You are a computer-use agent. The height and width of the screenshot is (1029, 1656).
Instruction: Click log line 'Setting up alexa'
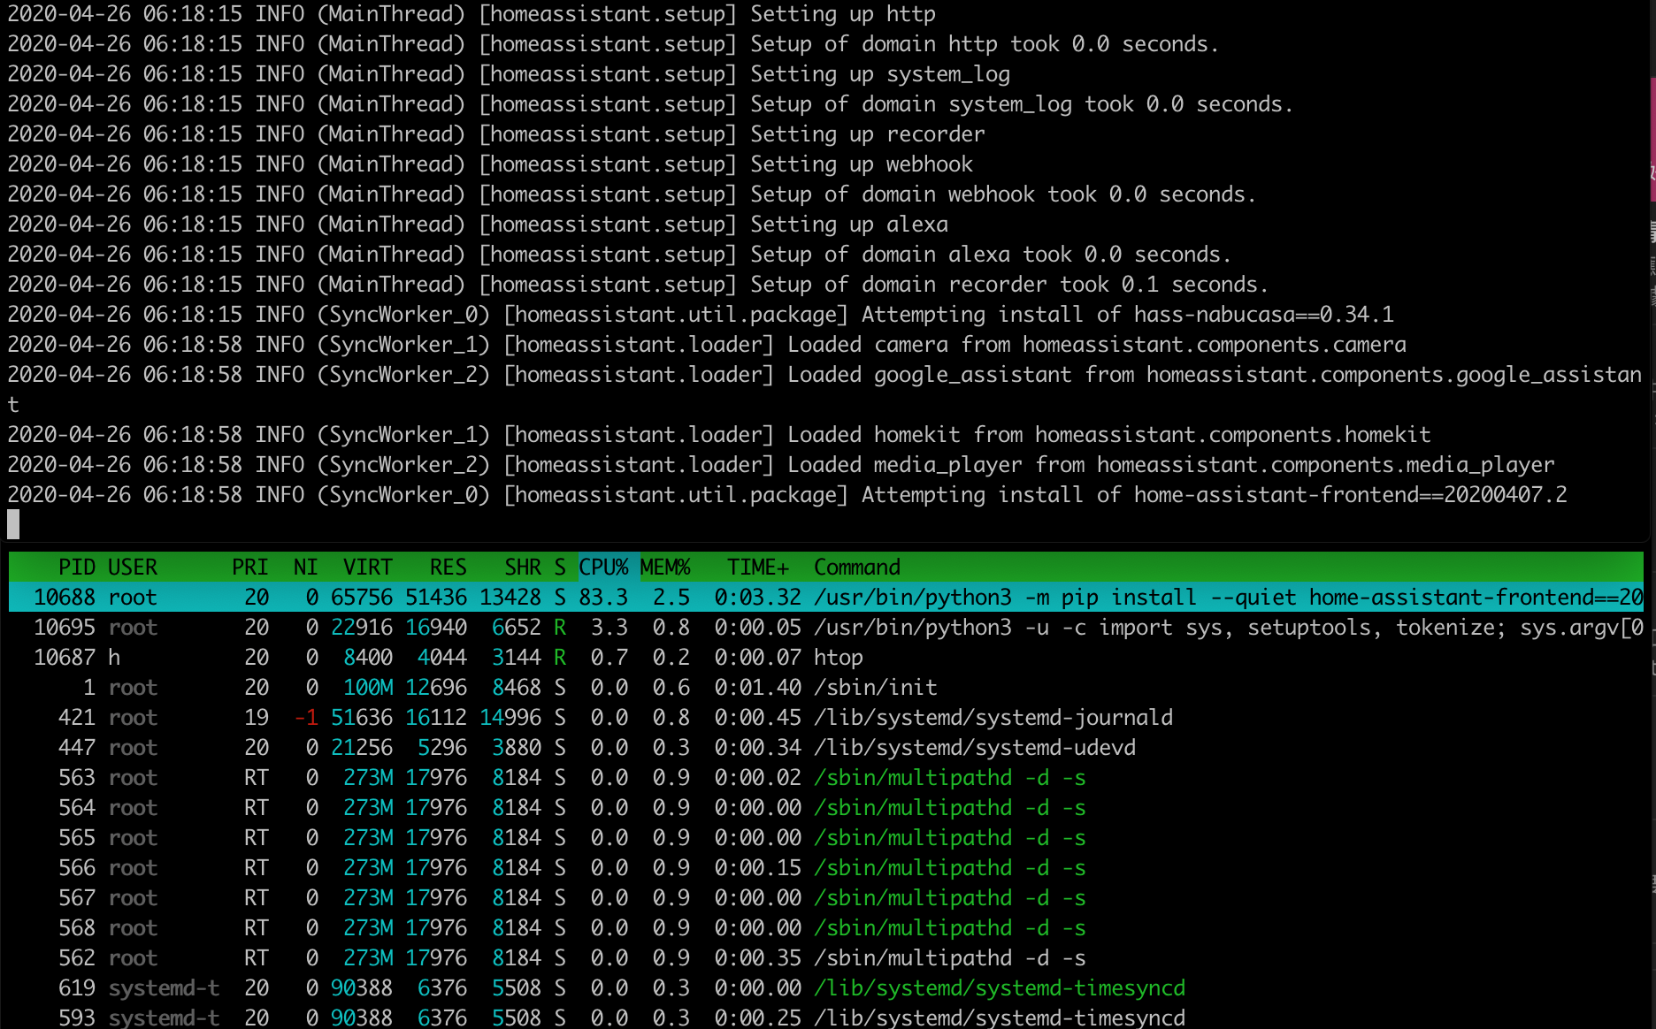(x=478, y=225)
